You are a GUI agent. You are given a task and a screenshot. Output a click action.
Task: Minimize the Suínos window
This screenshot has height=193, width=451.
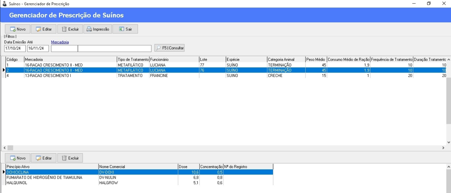414,3
